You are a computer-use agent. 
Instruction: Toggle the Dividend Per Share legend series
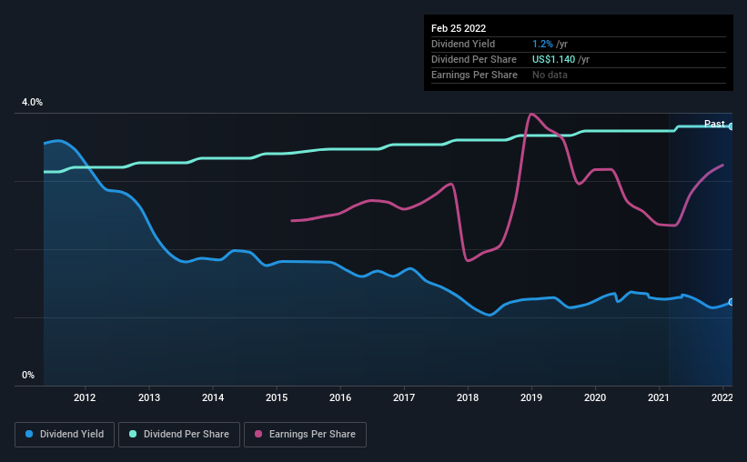pos(185,435)
